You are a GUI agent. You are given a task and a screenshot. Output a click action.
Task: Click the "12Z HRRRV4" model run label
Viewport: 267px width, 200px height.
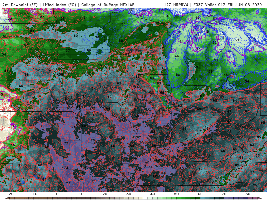(x=176, y=5)
